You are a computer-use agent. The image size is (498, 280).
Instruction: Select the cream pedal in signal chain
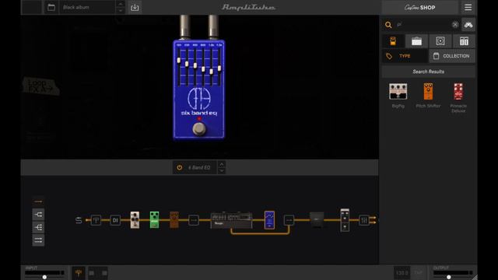[135, 219]
